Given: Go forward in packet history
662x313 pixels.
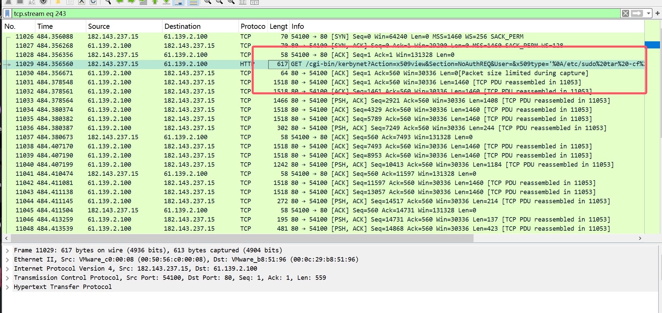Looking at the screenshot, I should point(131,2).
